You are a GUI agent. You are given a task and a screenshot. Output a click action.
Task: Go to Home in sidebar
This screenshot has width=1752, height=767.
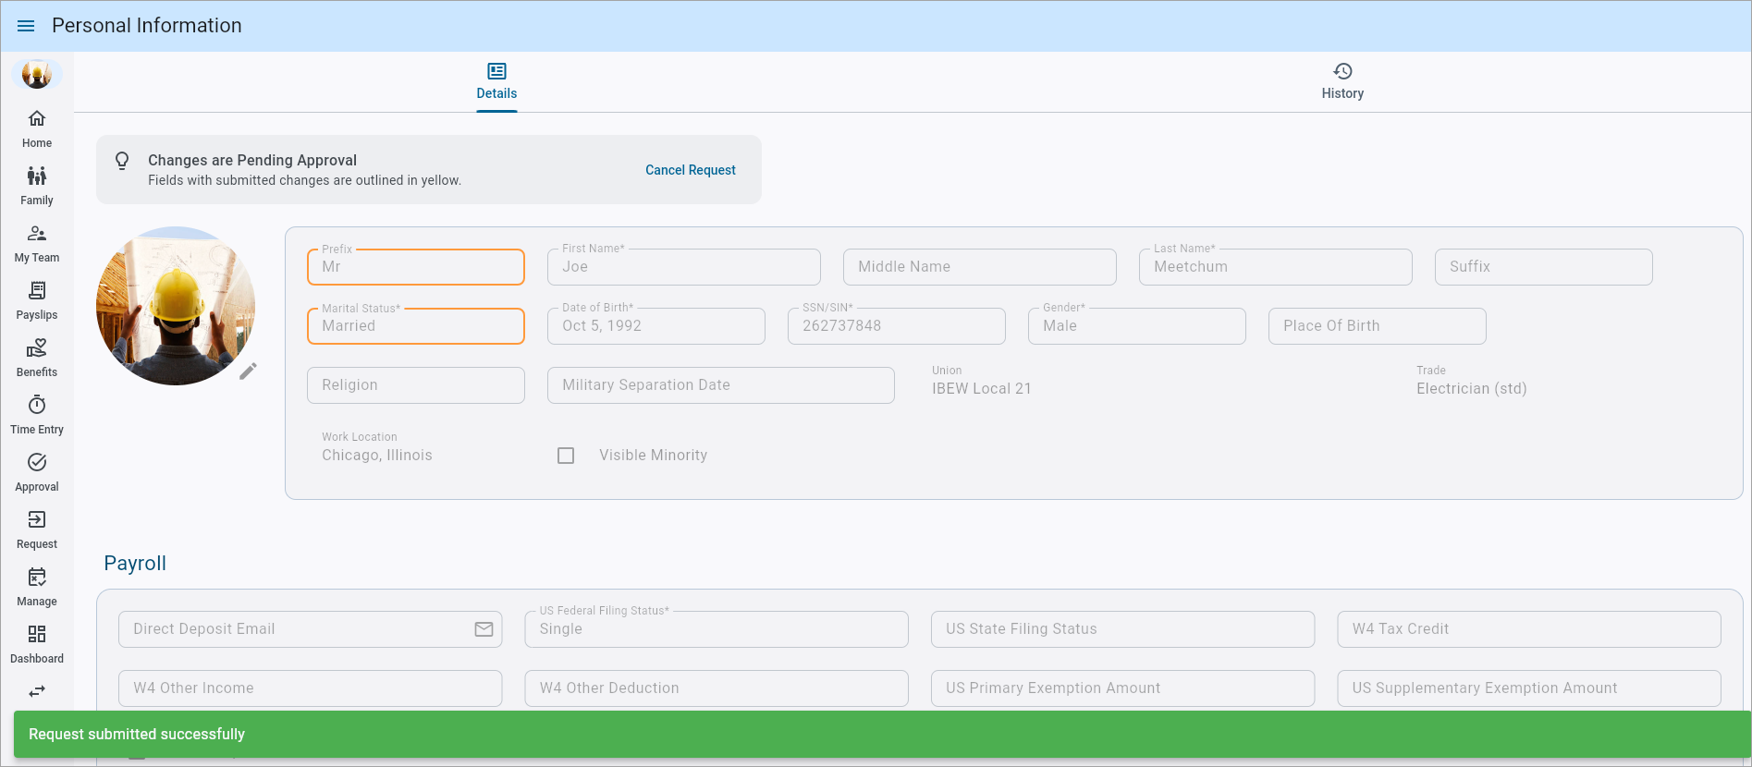tap(37, 128)
